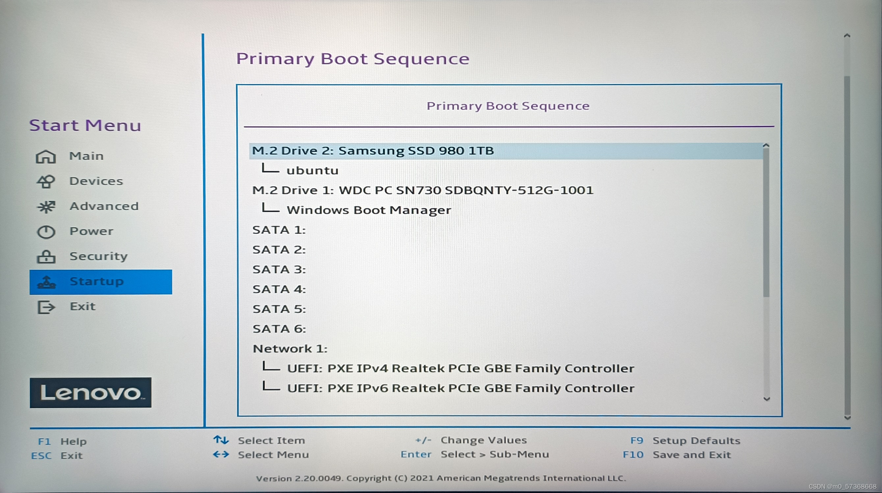882x493 pixels.
Task: Click the Lenovo logo
Action: click(91, 392)
